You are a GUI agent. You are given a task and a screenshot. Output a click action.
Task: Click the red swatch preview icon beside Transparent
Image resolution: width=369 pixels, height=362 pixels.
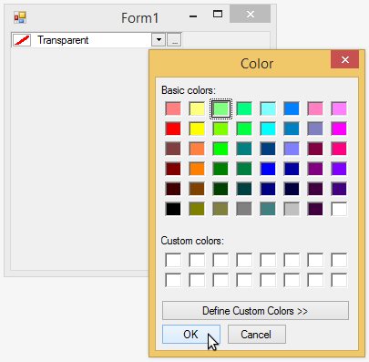click(x=22, y=40)
